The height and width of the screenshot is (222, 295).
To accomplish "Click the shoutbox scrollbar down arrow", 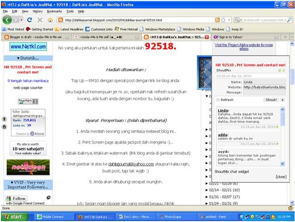I will coord(282,164).
